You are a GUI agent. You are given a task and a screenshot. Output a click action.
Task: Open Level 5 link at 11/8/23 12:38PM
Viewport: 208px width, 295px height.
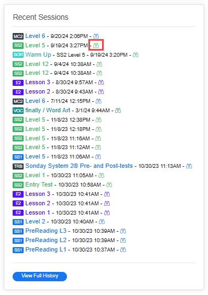point(35,119)
